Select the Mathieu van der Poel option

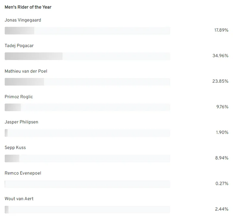26,71
